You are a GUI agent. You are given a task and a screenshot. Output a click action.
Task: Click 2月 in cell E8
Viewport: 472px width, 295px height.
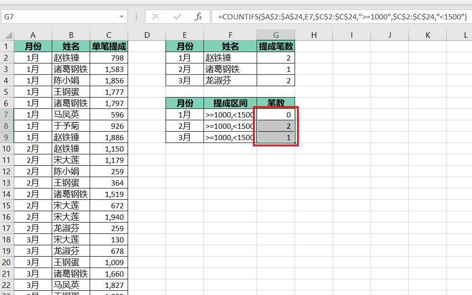tap(185, 126)
